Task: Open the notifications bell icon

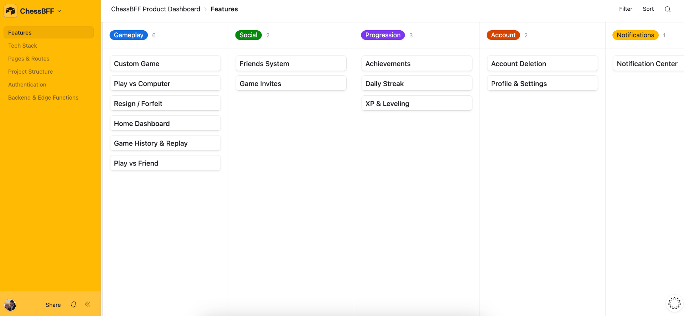Action: tap(74, 305)
